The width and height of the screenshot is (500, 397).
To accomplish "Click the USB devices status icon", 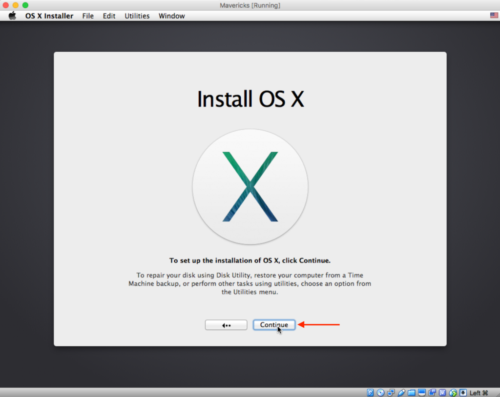I will (x=401, y=392).
